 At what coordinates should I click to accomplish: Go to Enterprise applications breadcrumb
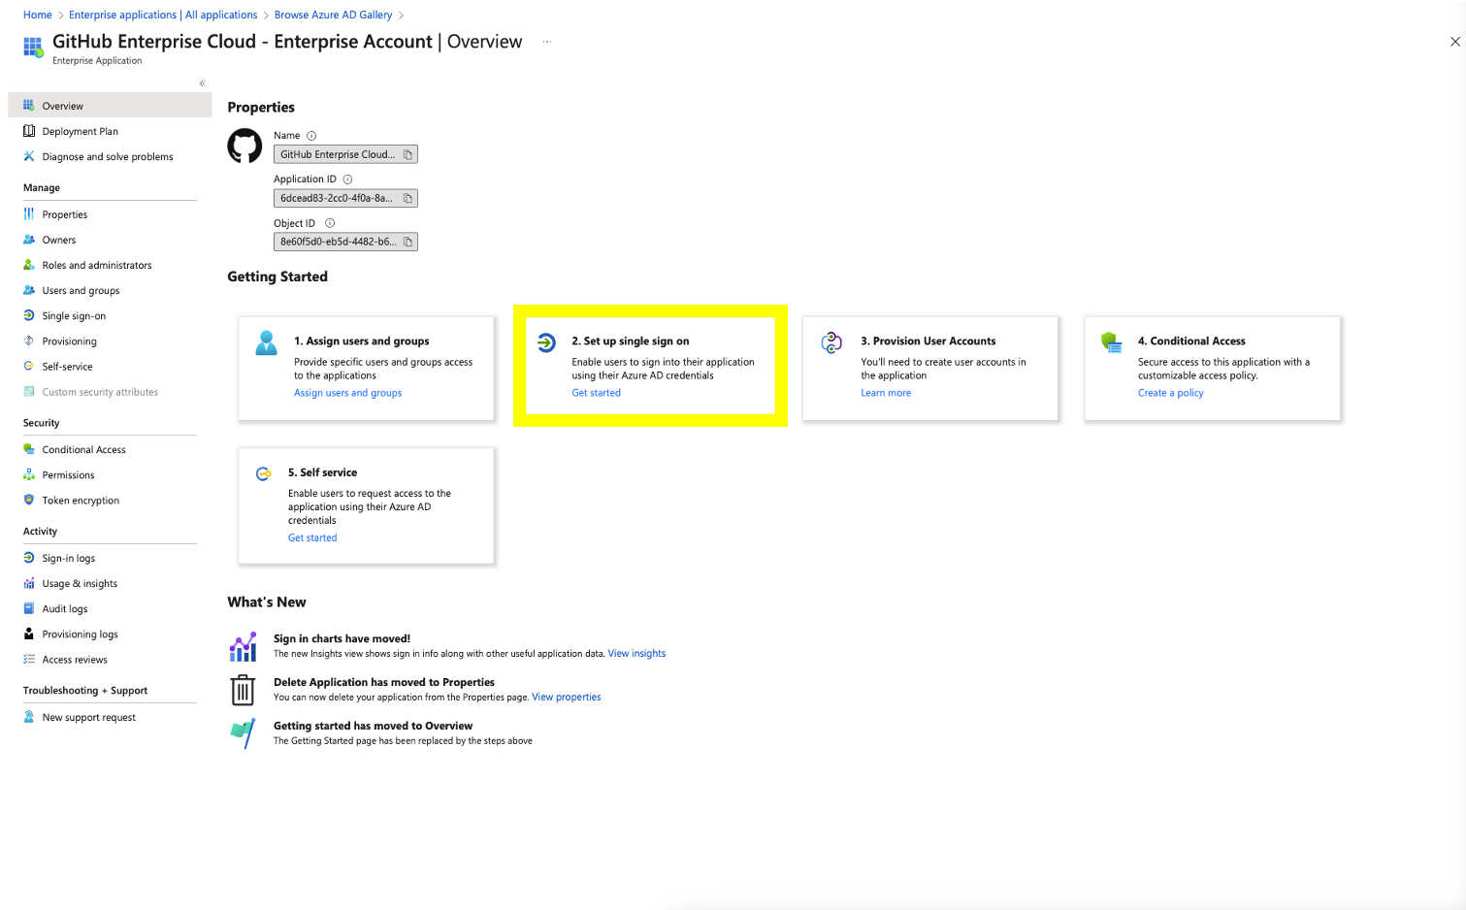(163, 15)
